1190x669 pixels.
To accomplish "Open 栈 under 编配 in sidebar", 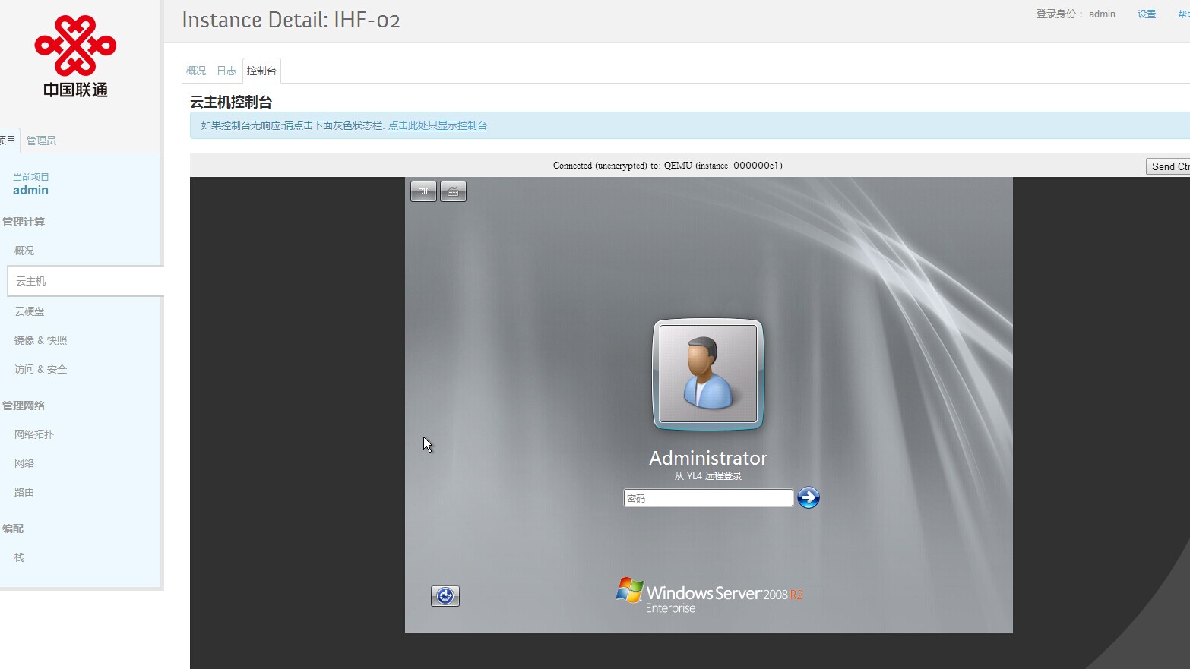I will coord(19,557).
